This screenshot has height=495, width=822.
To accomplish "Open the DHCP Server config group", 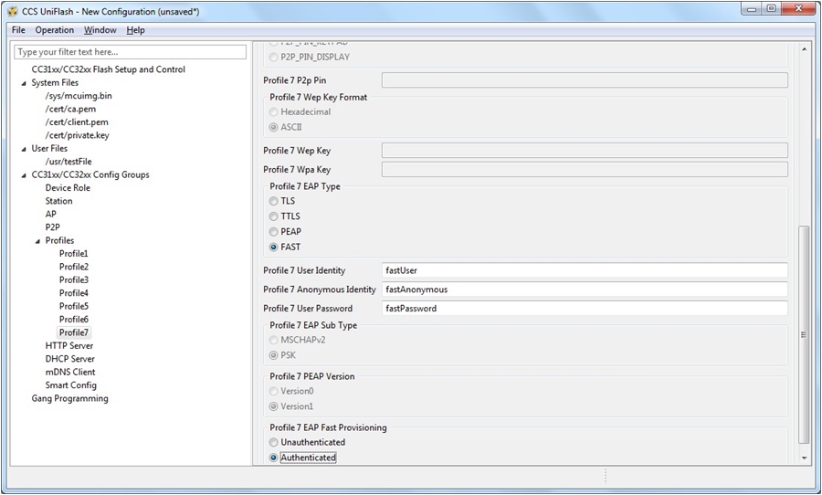I will pyautogui.click(x=69, y=359).
